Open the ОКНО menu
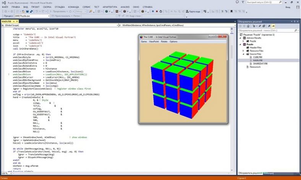 click(136, 7)
